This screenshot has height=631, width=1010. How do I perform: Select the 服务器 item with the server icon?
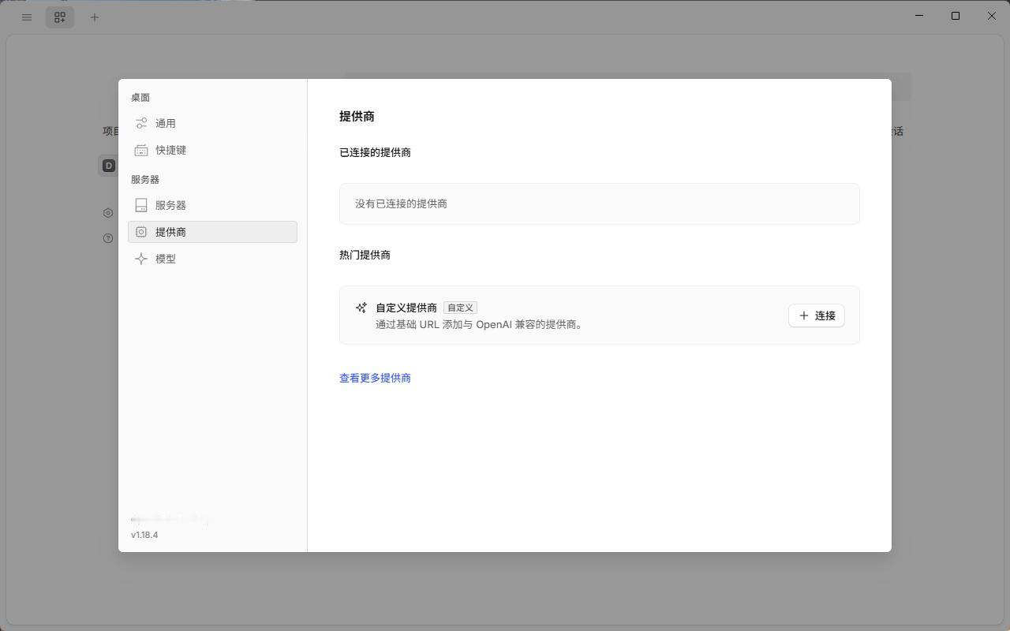[212, 205]
